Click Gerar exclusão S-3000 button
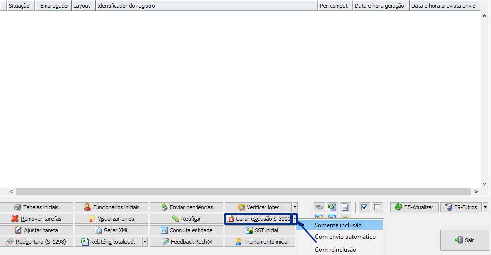 point(258,219)
